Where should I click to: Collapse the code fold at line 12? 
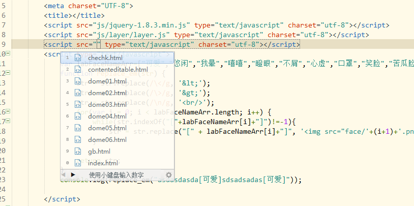(8, 72)
